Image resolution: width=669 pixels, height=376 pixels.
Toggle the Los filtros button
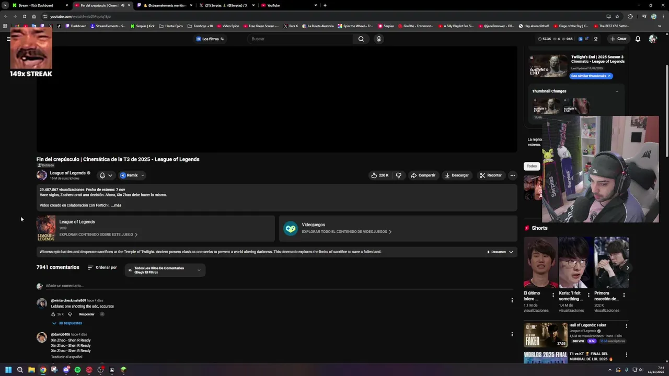[x=210, y=39]
